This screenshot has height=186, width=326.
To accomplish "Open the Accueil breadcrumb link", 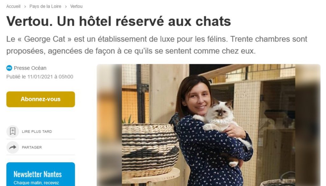I will tap(13, 6).
